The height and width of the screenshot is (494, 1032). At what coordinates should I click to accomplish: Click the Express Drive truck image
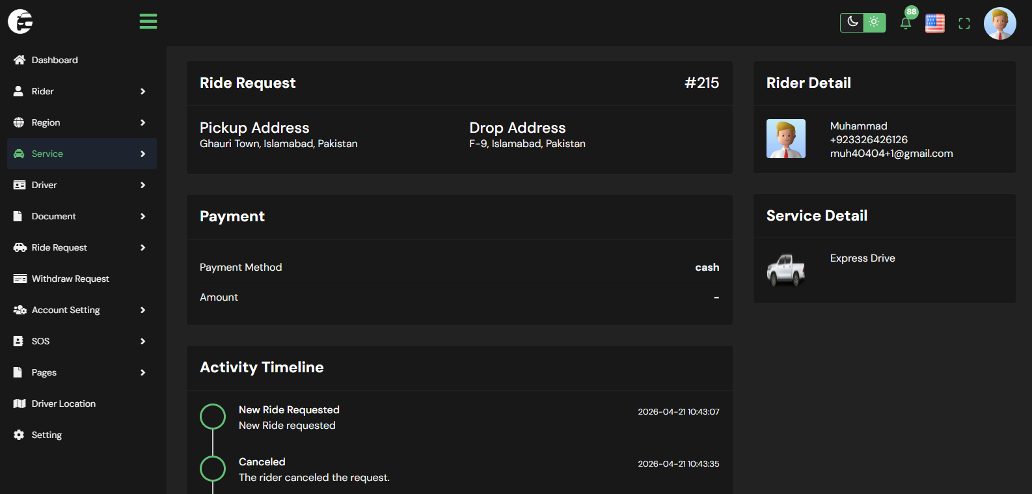point(786,270)
